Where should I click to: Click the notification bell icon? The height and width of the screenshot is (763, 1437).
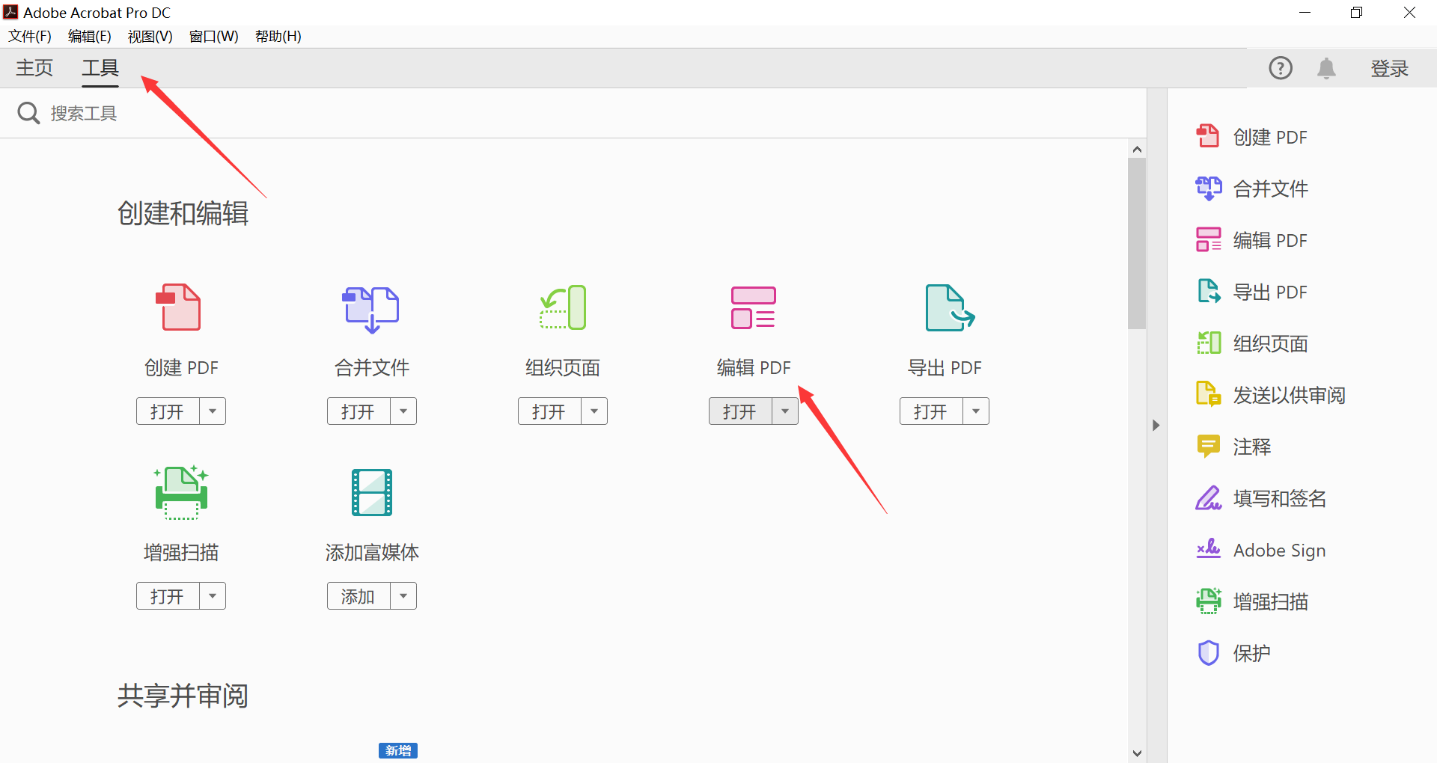[1326, 68]
